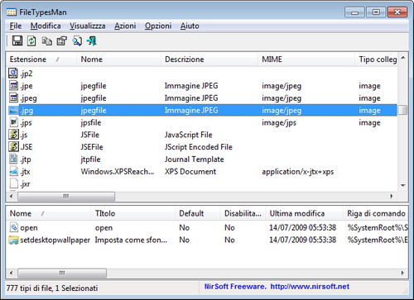The width and height of the screenshot is (414, 300).
Task: Click the .js script icon
Action: [13, 135]
